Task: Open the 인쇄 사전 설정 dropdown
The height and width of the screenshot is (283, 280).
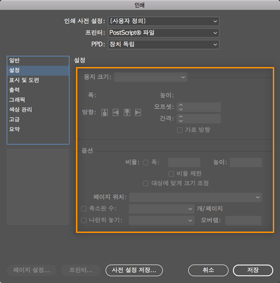Action: [164, 21]
